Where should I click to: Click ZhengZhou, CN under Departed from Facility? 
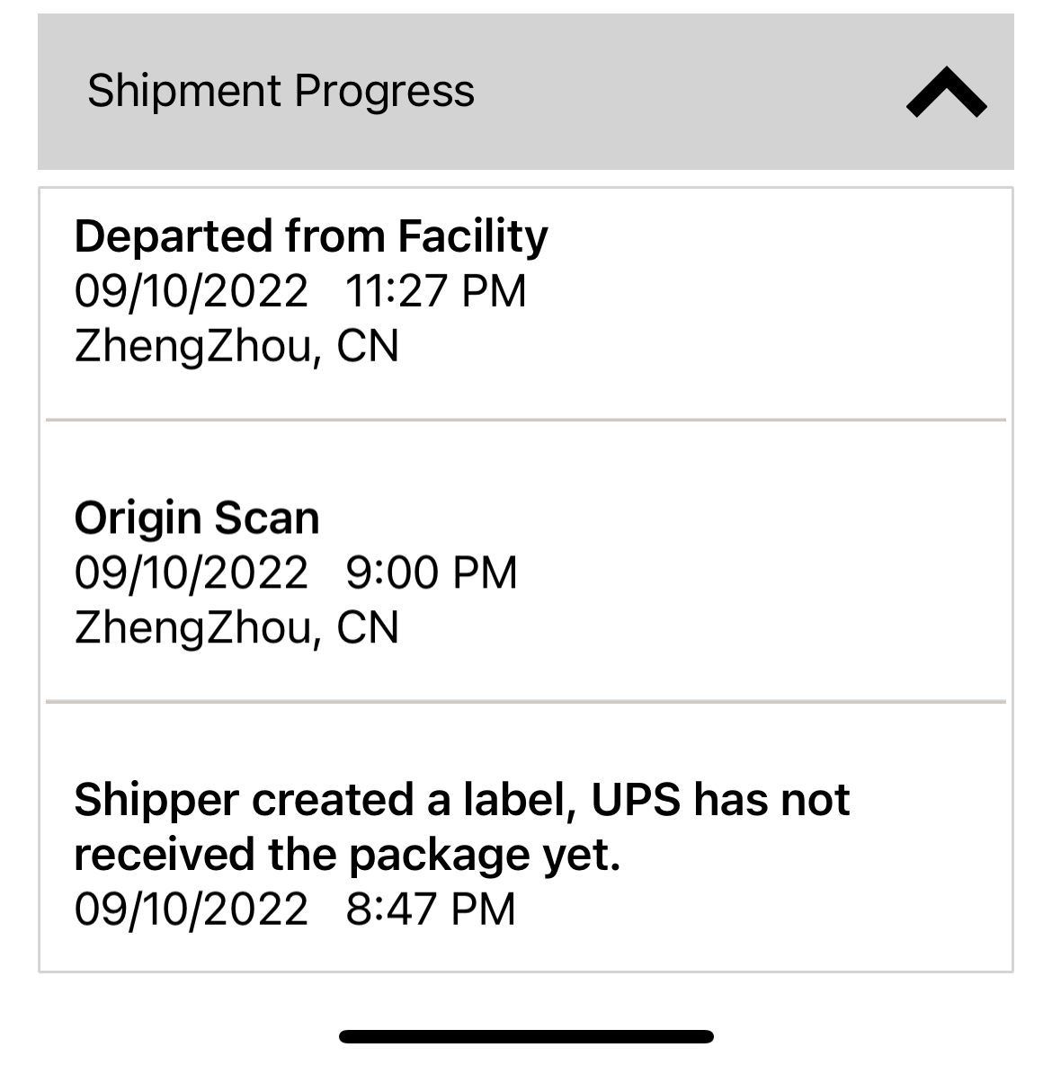(236, 346)
